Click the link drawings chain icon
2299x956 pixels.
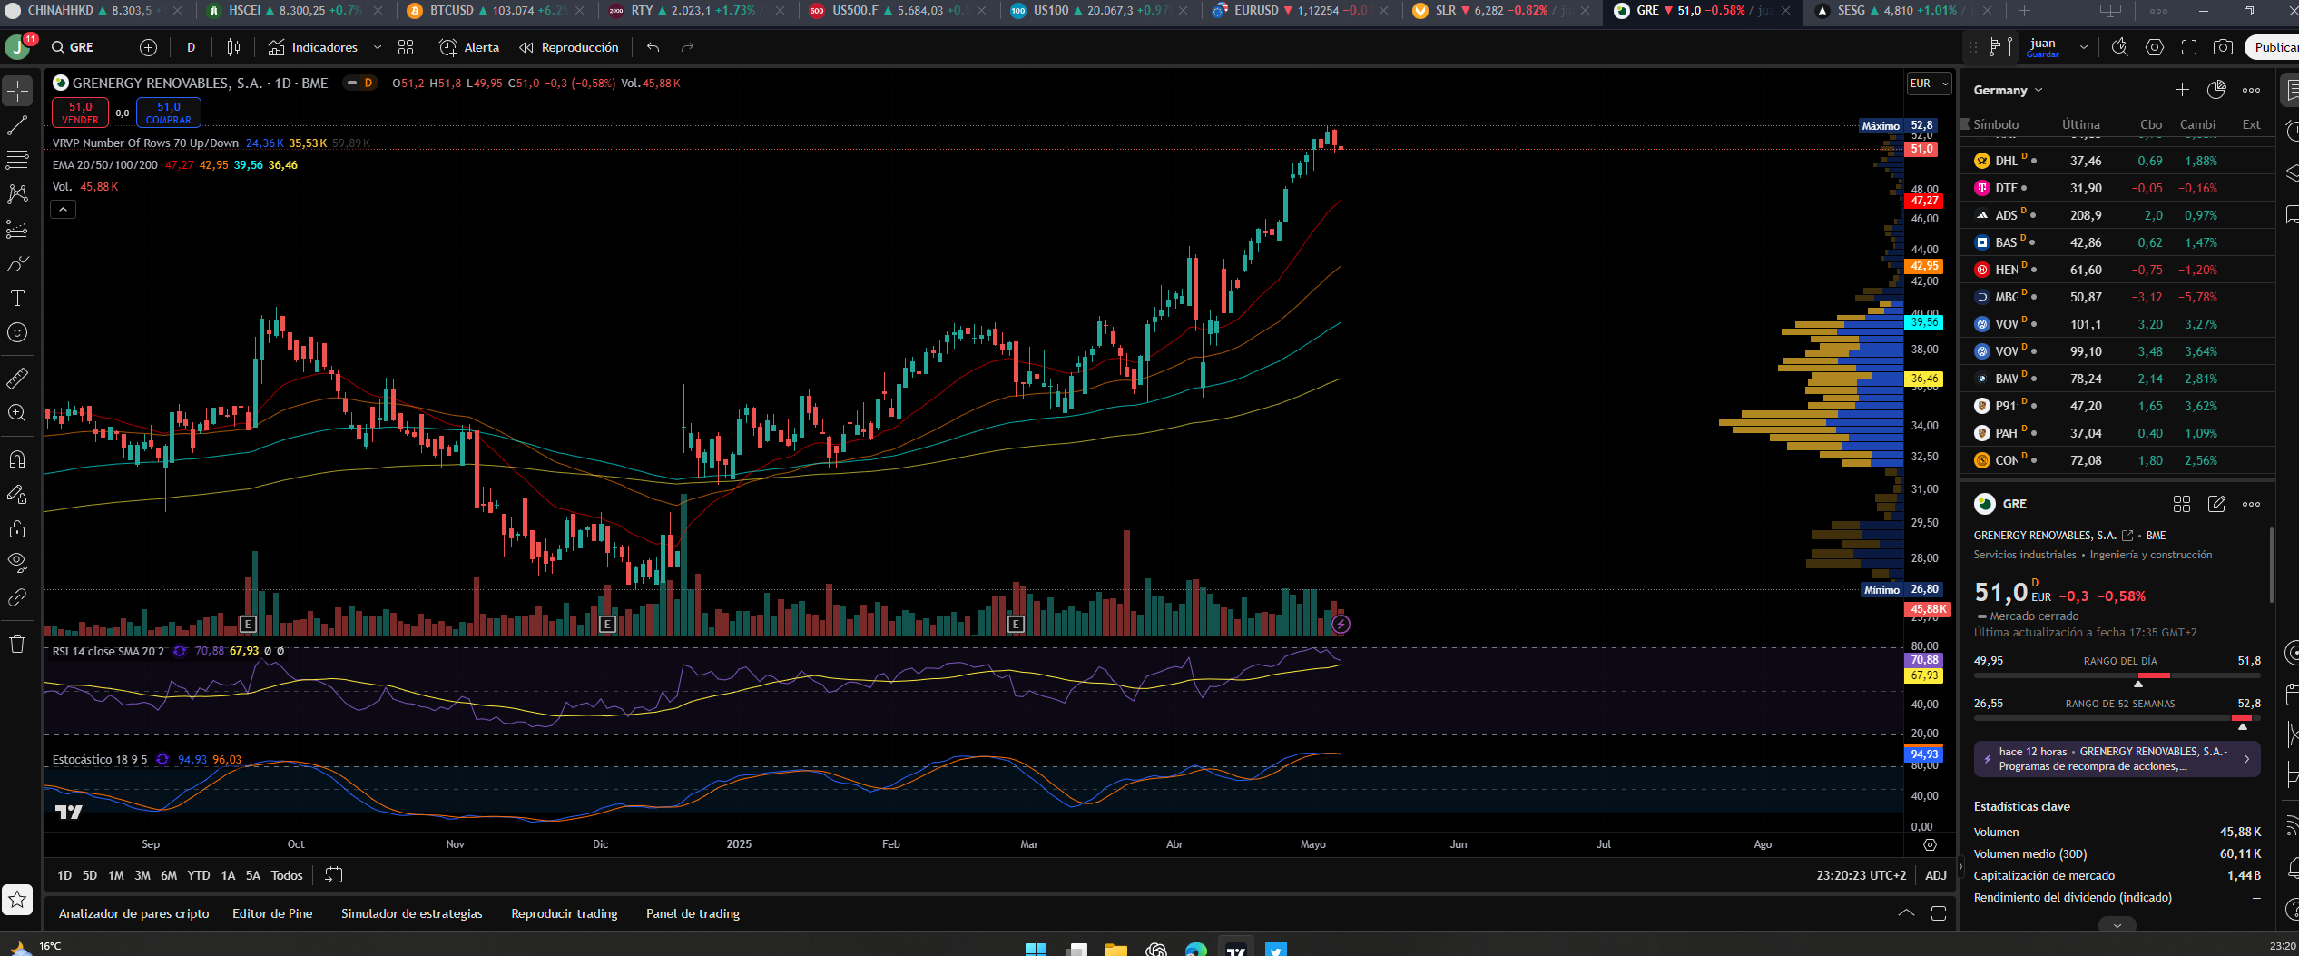(17, 597)
